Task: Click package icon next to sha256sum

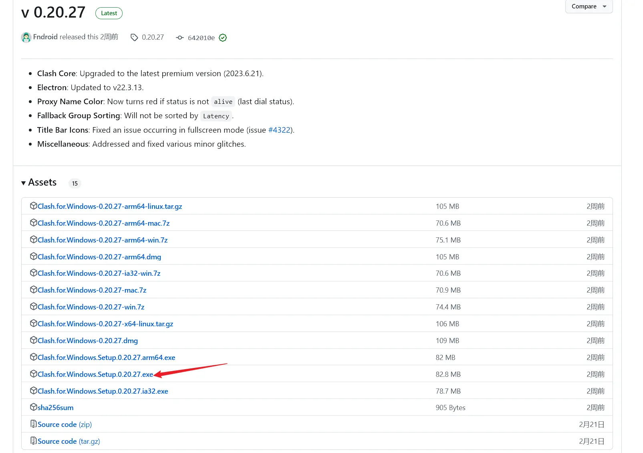Action: [34, 407]
